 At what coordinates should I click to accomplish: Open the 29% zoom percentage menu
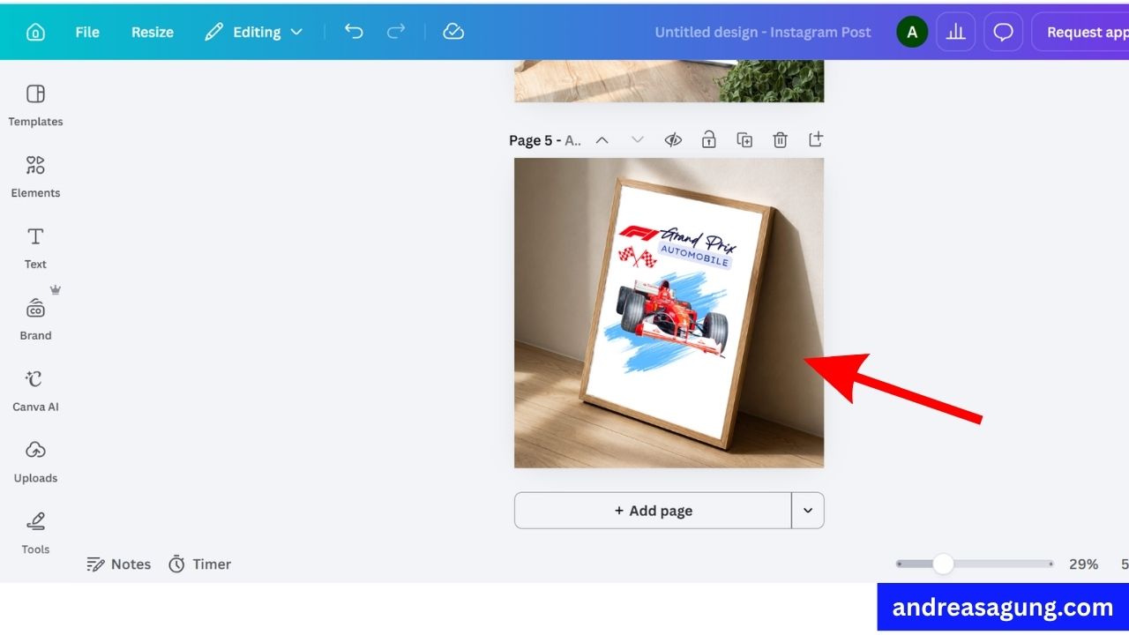point(1083,564)
